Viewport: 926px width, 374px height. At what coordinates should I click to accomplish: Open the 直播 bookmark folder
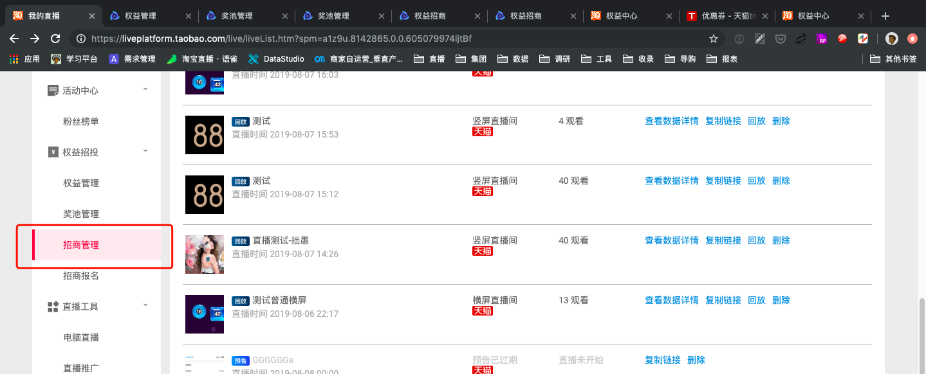point(429,58)
